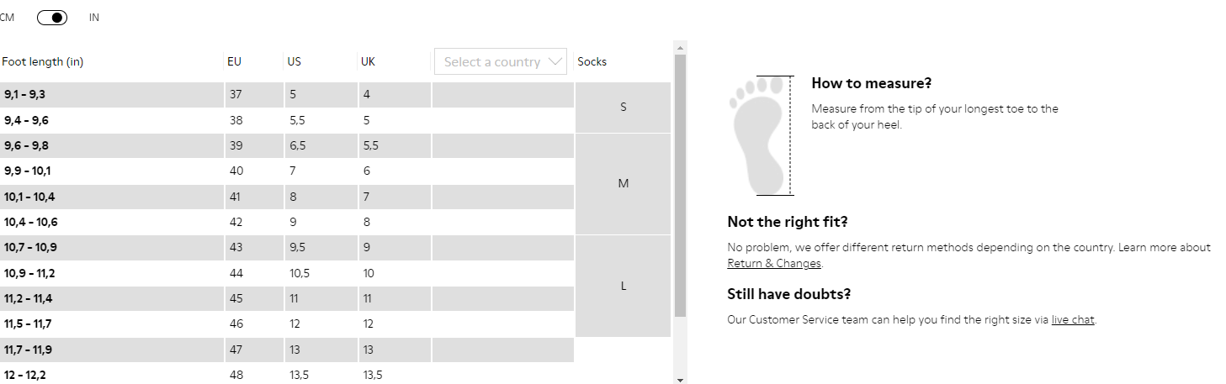Select the CM unit label
1226x384 pixels.
tap(7, 17)
